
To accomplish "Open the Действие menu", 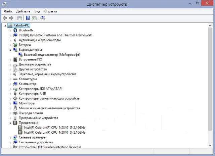I will click(x=23, y=11).
